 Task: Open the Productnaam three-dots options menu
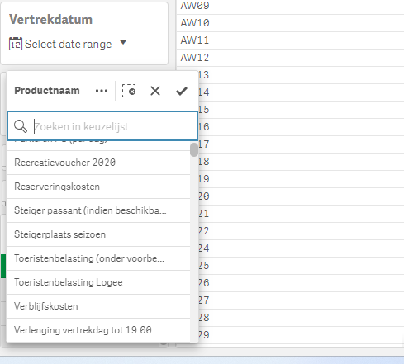pos(102,91)
